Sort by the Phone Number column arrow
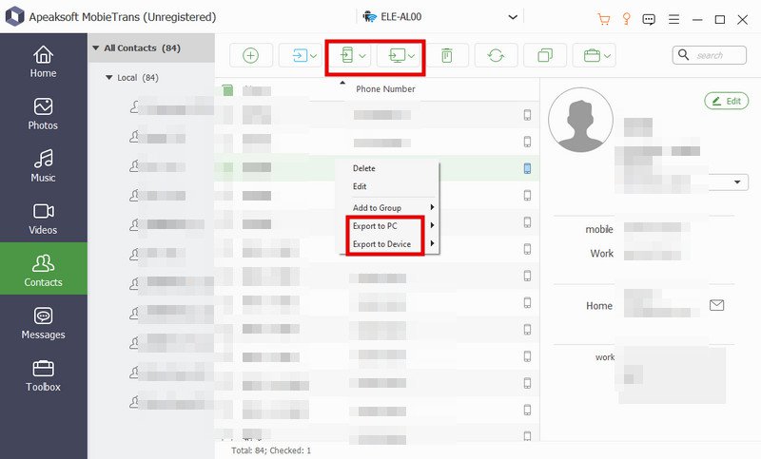 click(342, 83)
